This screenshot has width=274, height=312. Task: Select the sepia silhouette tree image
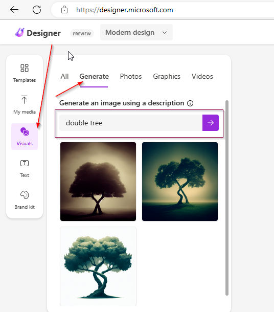click(x=98, y=182)
